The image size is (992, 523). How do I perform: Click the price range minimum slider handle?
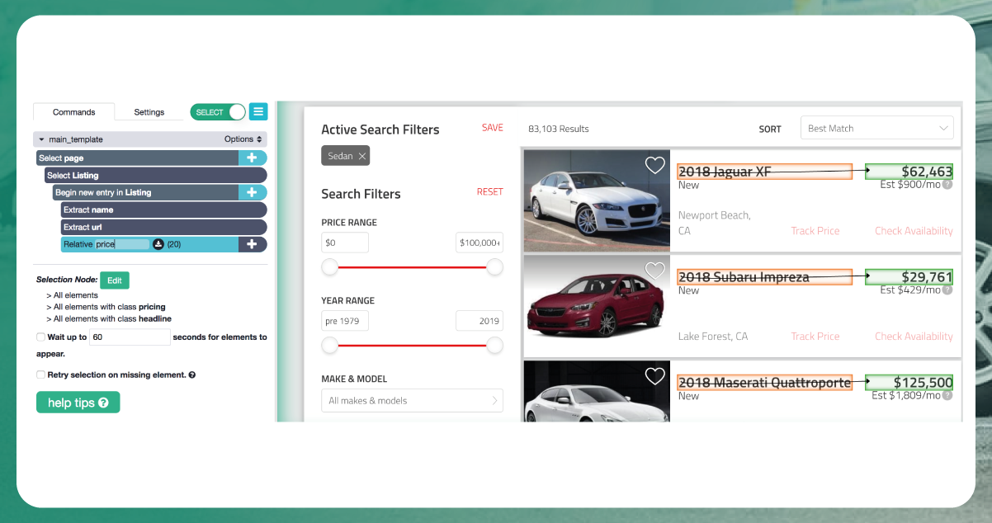coord(330,267)
